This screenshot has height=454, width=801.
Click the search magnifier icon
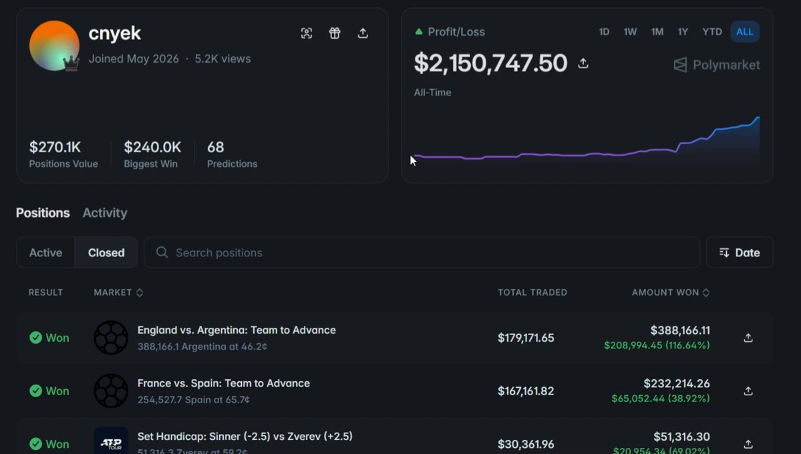pos(162,252)
